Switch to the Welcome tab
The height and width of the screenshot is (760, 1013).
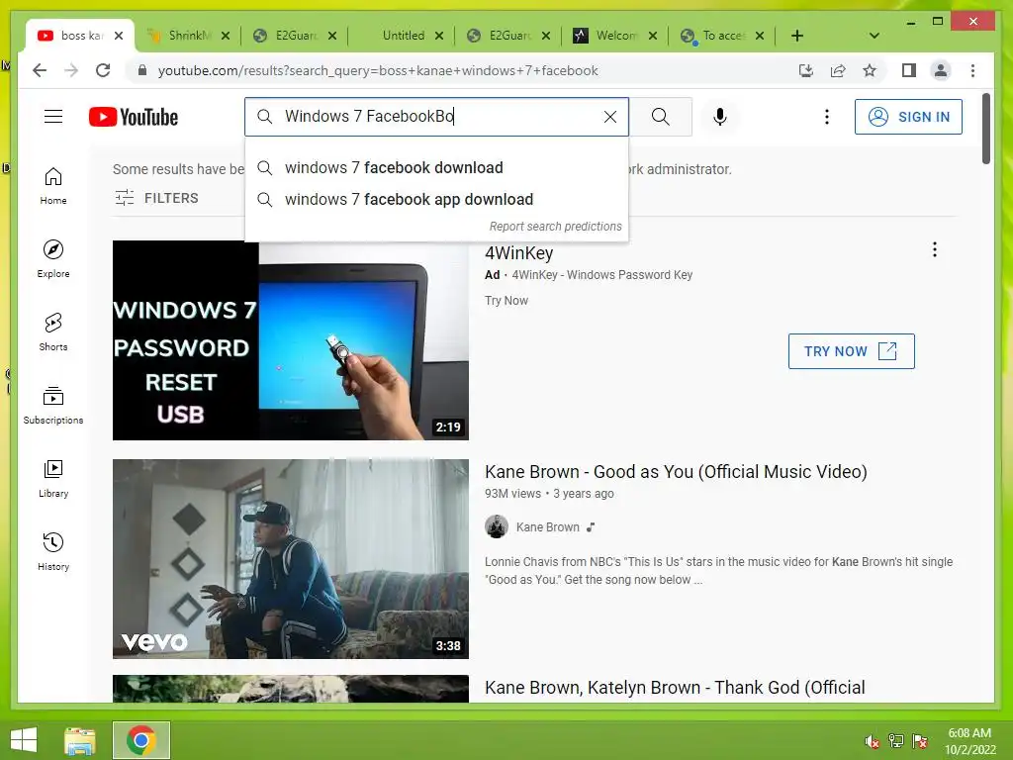coord(615,36)
